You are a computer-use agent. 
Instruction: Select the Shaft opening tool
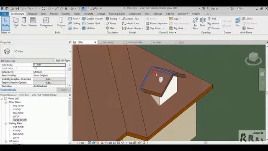203,22
